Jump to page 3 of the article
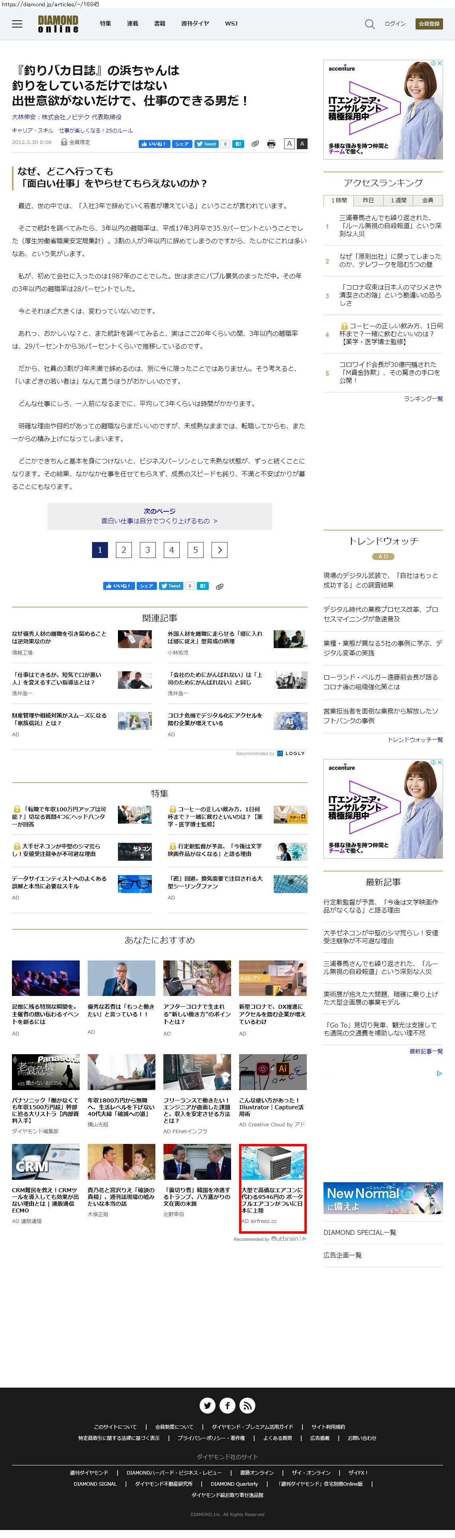Image resolution: width=455 pixels, height=1538 pixels. click(148, 550)
